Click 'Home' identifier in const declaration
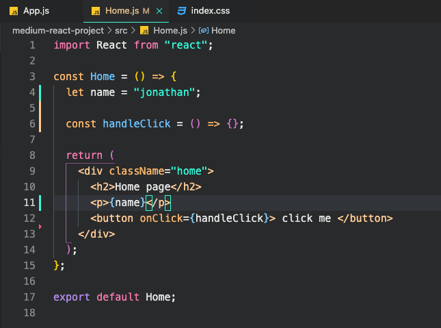Image resolution: width=441 pixels, height=328 pixels. (x=103, y=77)
